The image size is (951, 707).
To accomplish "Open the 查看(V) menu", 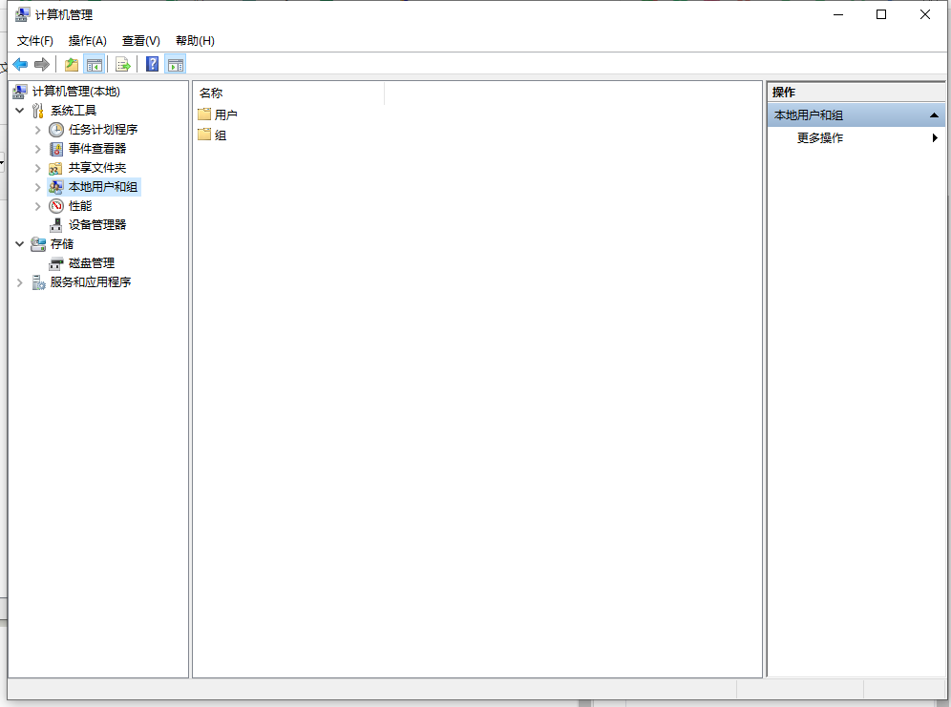I will 140,41.
